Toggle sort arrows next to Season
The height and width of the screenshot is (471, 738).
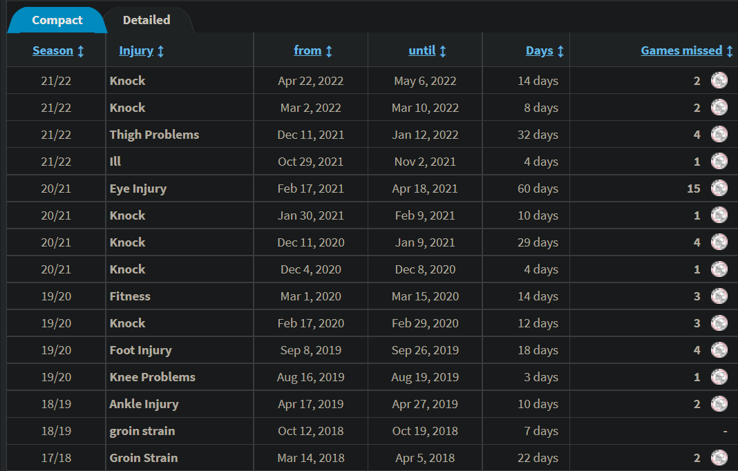tap(80, 51)
